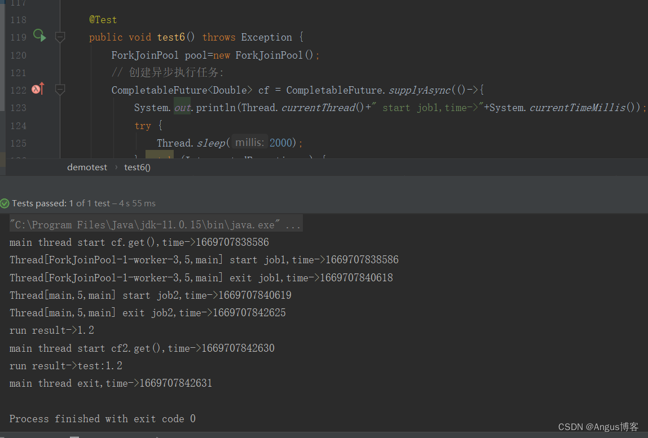Select demotest in the test results breadcrumb
Image resolution: width=648 pixels, height=438 pixels.
pos(86,167)
